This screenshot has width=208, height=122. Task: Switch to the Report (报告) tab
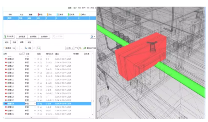(29, 42)
